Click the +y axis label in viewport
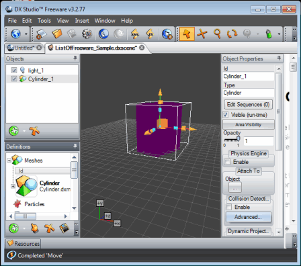301x266 pixels. point(100,203)
